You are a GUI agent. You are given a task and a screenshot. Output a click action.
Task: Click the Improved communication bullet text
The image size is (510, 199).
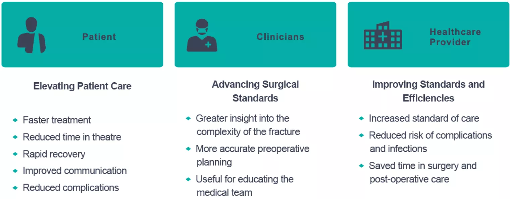tap(74, 171)
